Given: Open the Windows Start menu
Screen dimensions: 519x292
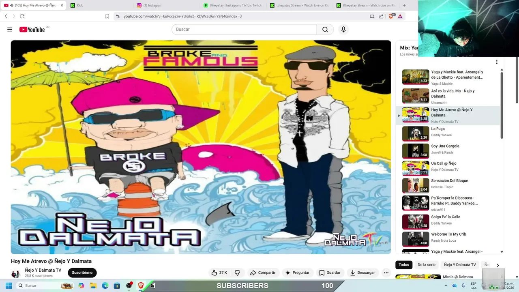Looking at the screenshot, I should pos(9,286).
